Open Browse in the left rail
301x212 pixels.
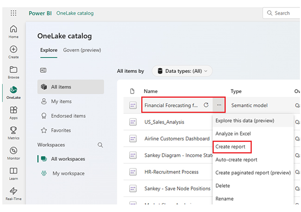13,72
